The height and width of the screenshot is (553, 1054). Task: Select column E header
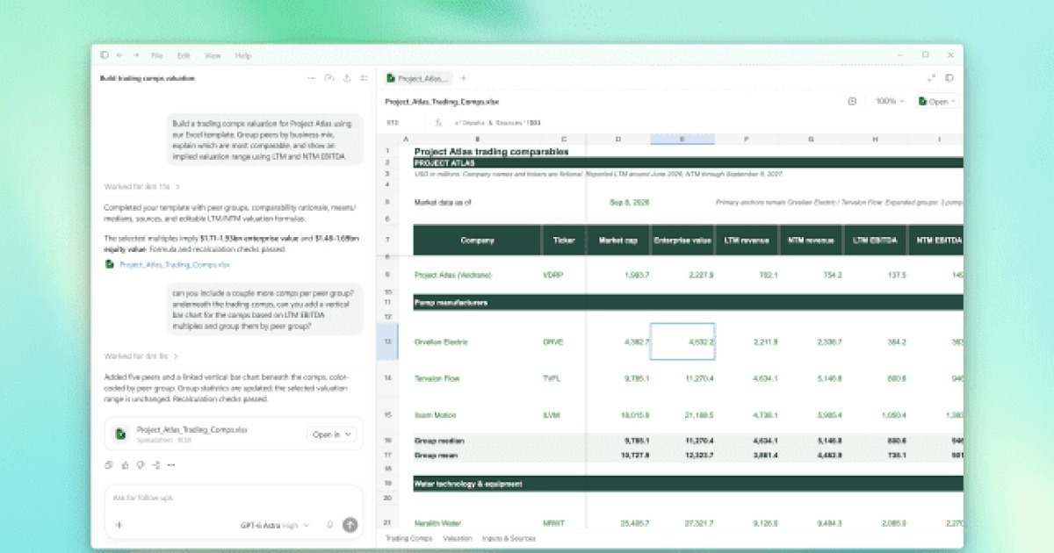(682, 139)
